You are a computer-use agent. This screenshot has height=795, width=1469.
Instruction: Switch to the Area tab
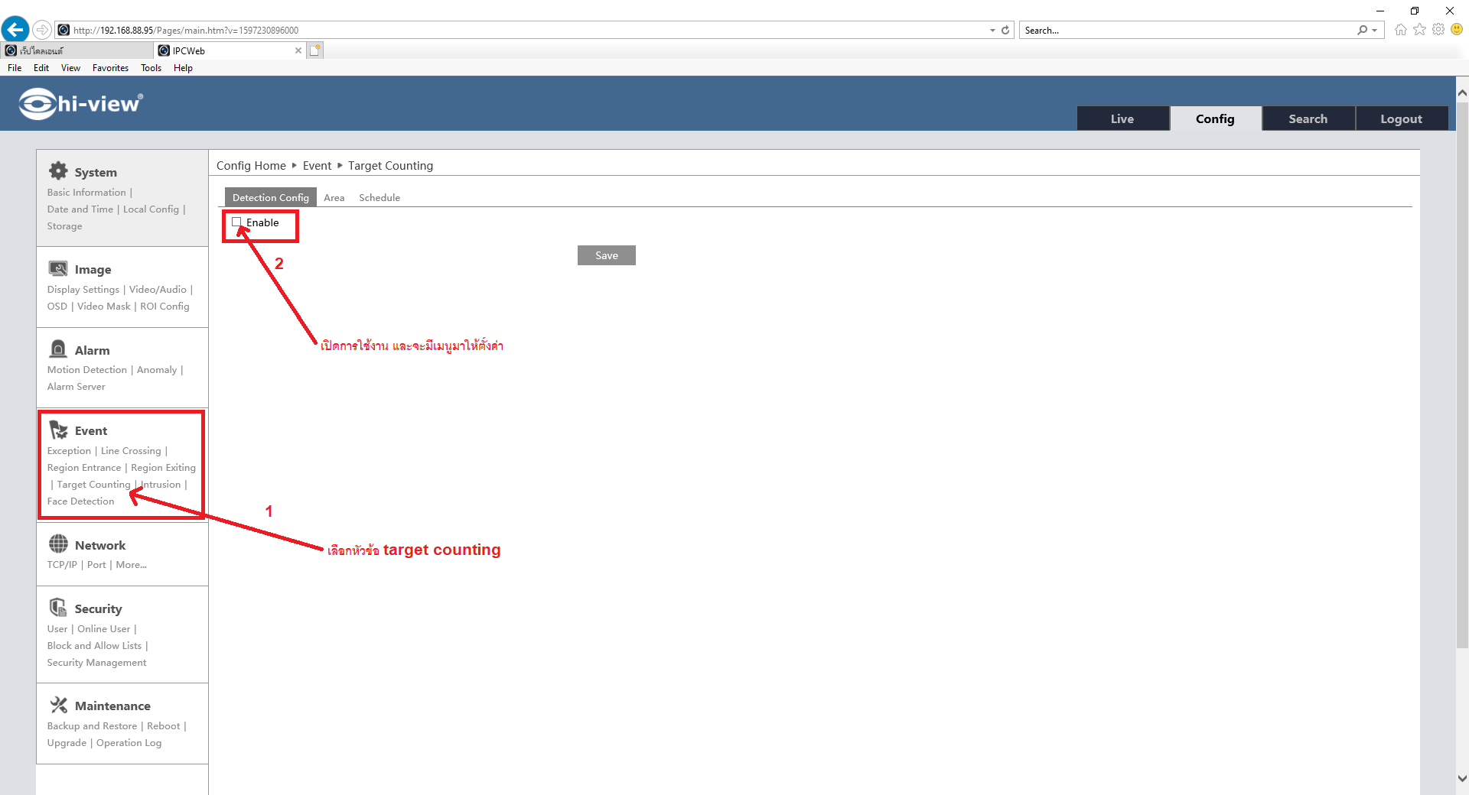click(334, 198)
